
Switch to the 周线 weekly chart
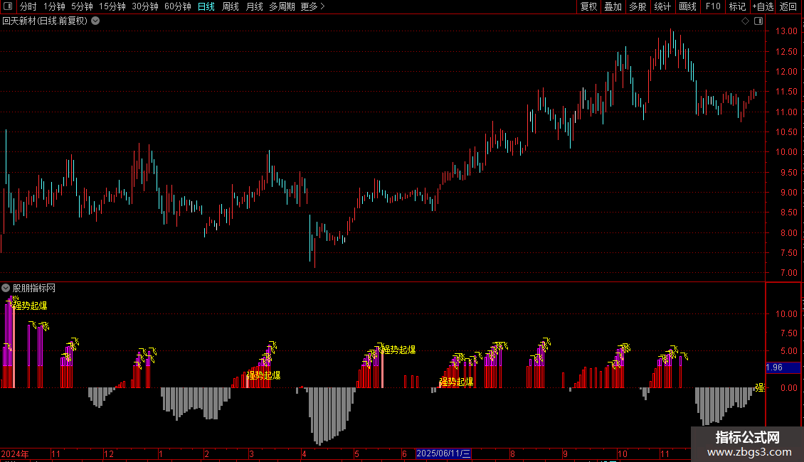(x=231, y=6)
